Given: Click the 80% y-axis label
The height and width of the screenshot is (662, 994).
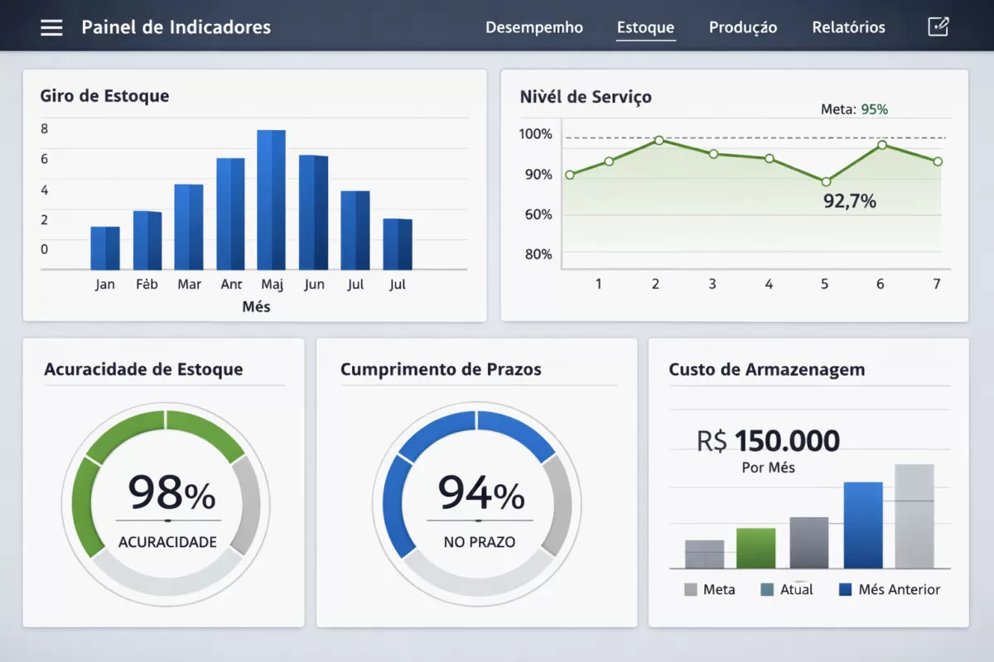Looking at the screenshot, I should click(538, 254).
